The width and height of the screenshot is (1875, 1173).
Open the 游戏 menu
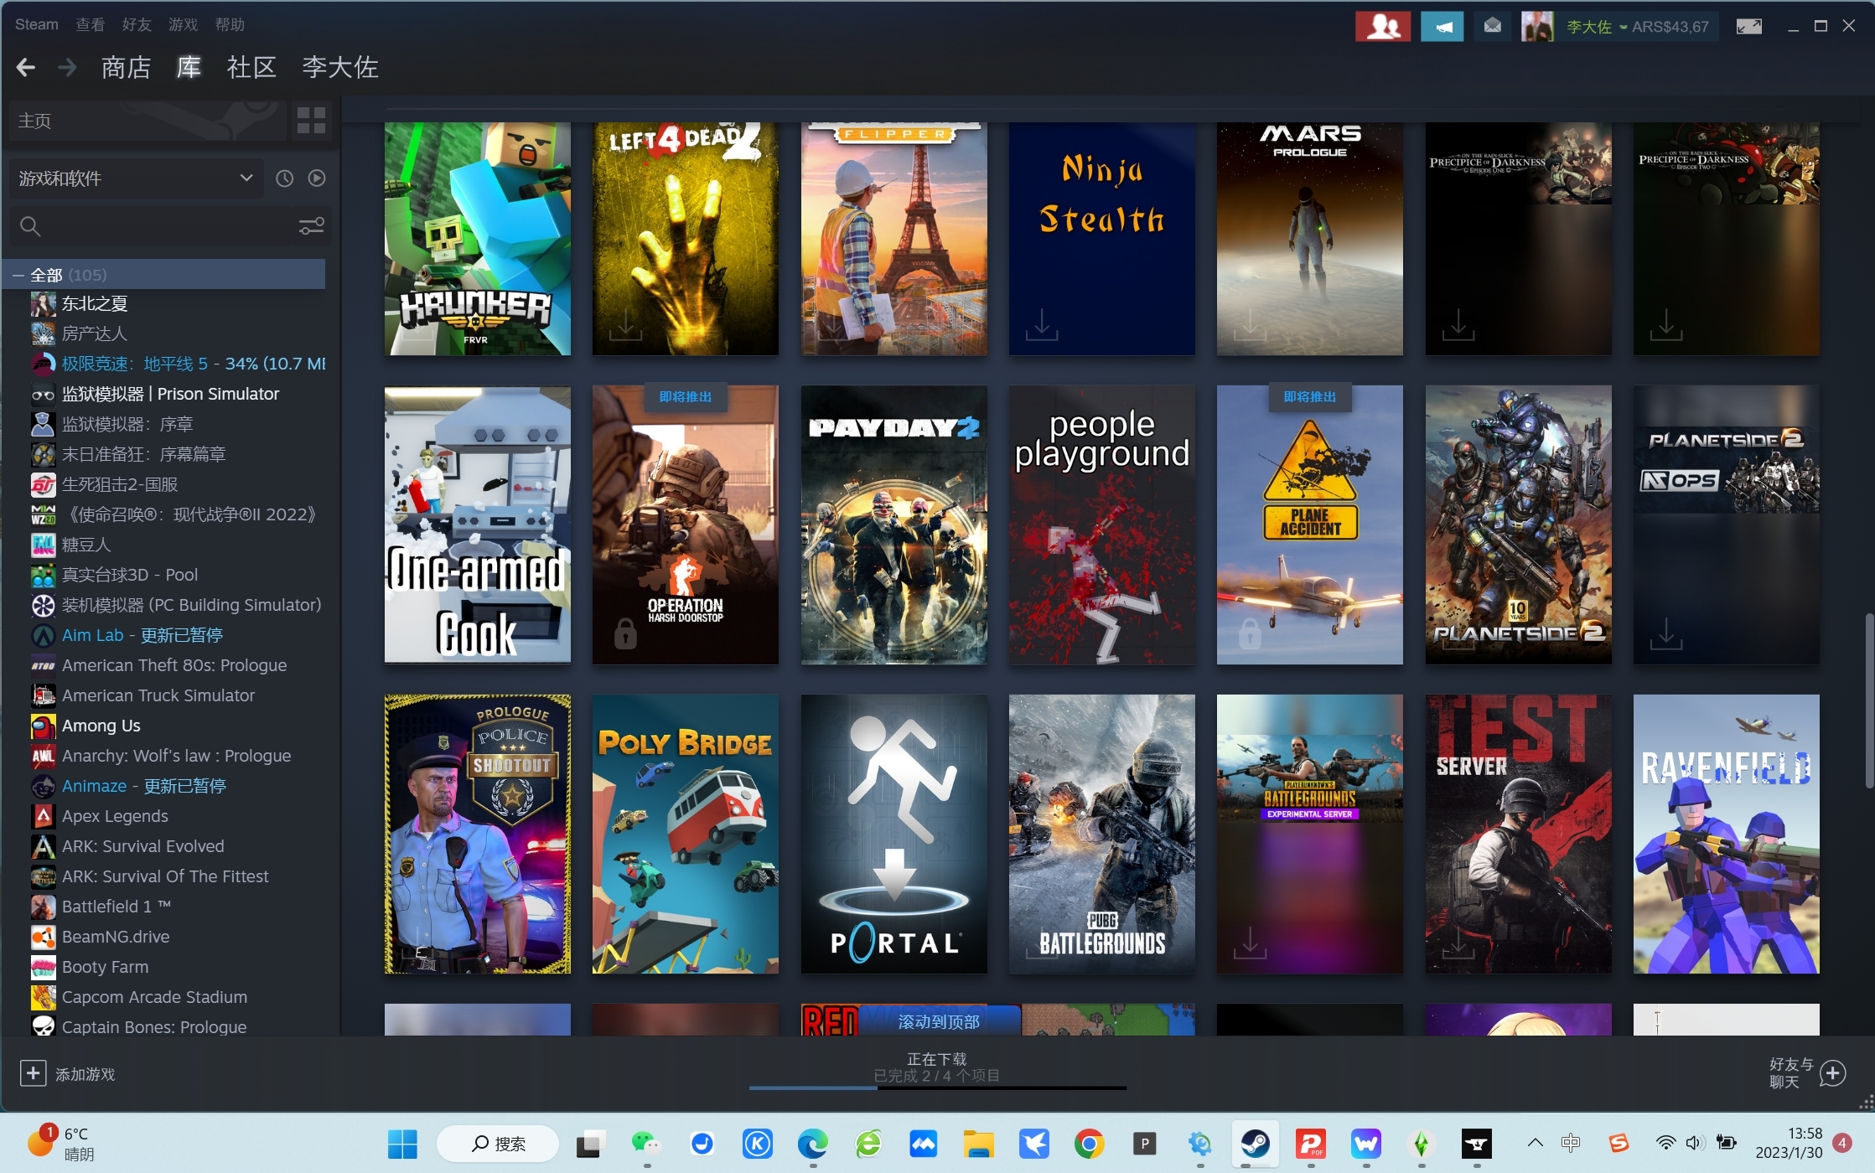coord(183,24)
